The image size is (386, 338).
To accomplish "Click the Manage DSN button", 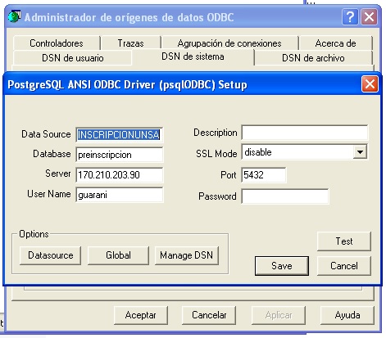I will coord(187,255).
